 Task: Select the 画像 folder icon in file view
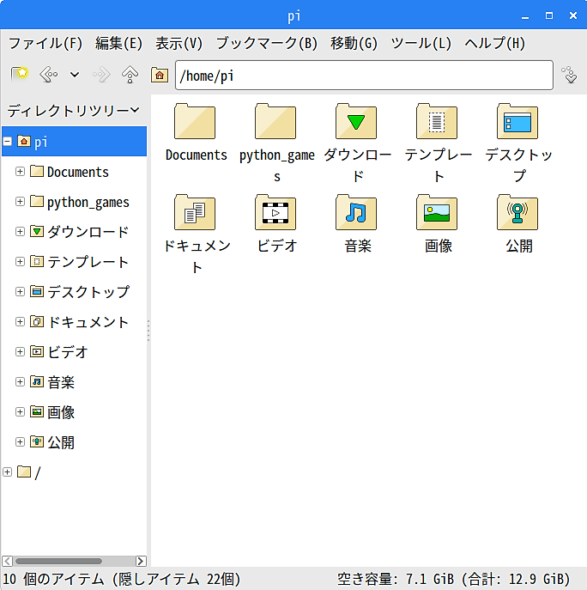pos(437,212)
